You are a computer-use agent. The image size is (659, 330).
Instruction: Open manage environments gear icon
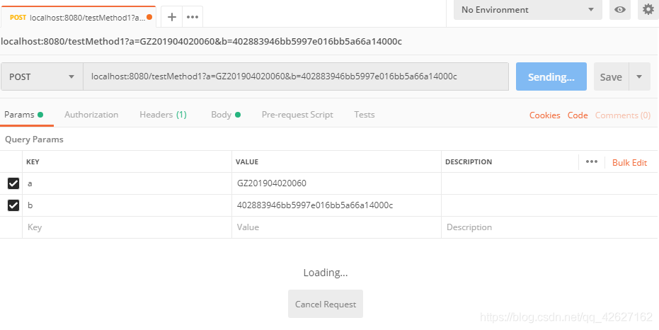(x=648, y=10)
